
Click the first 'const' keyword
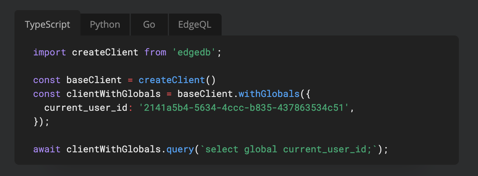tap(47, 80)
